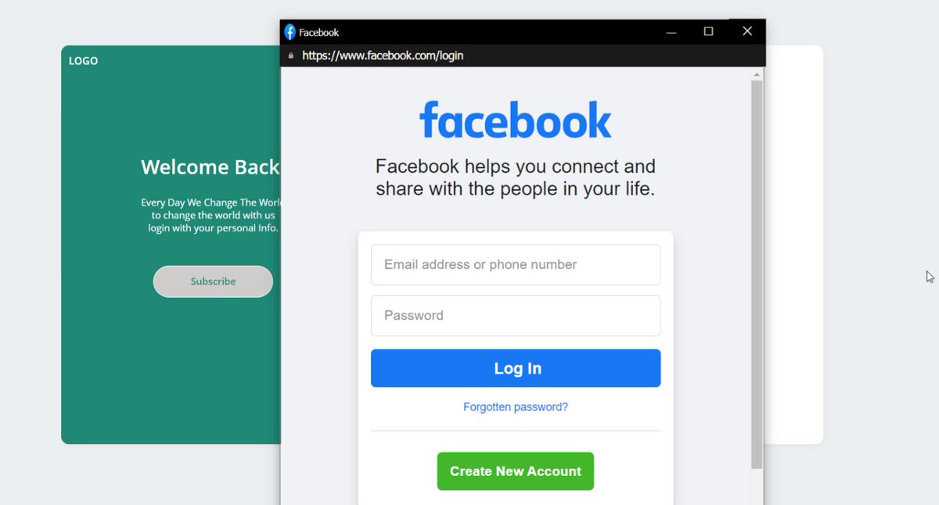Screen dimensions: 939x505
Task: Click the Facebook helps you connect tagline
Action: (516, 177)
